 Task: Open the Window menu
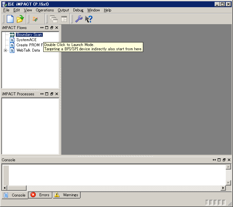point(93,10)
